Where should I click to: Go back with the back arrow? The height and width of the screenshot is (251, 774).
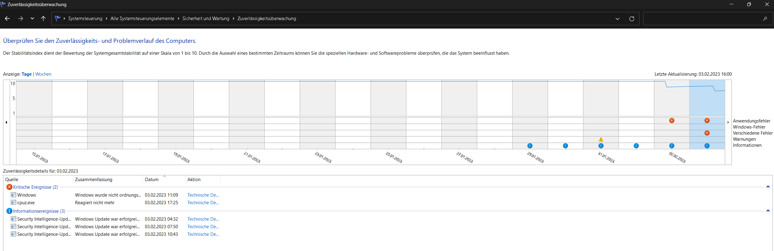pos(7,19)
